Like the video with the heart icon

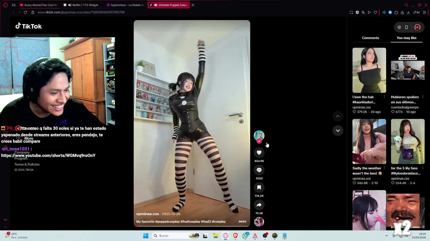[x=259, y=153]
